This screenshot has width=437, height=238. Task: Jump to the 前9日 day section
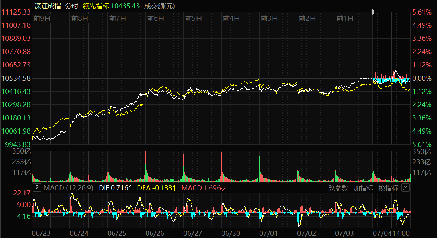click(x=41, y=19)
